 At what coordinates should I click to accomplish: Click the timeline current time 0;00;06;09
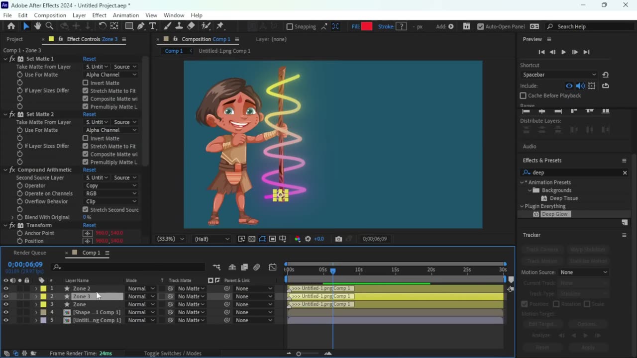[25, 265]
